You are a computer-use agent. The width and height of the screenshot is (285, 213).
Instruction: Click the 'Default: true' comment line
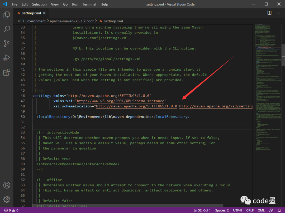click(56, 159)
